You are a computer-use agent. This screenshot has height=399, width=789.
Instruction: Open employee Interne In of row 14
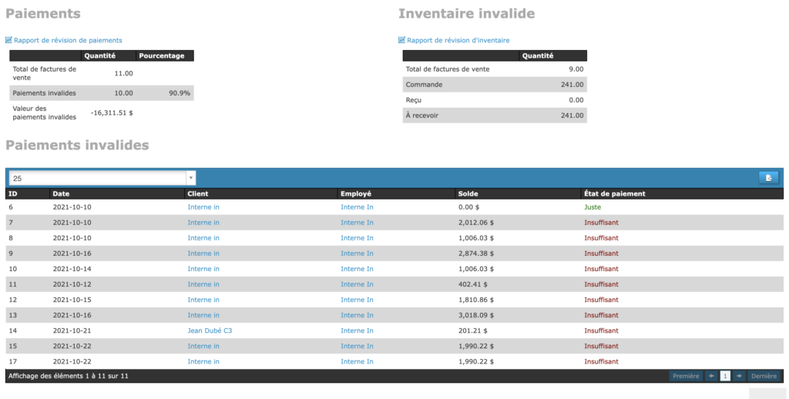point(357,330)
